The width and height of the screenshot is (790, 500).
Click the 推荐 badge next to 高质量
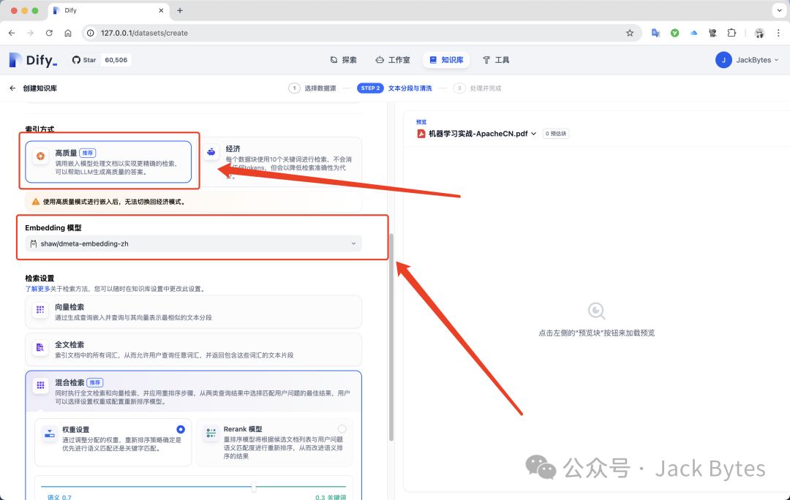(88, 153)
